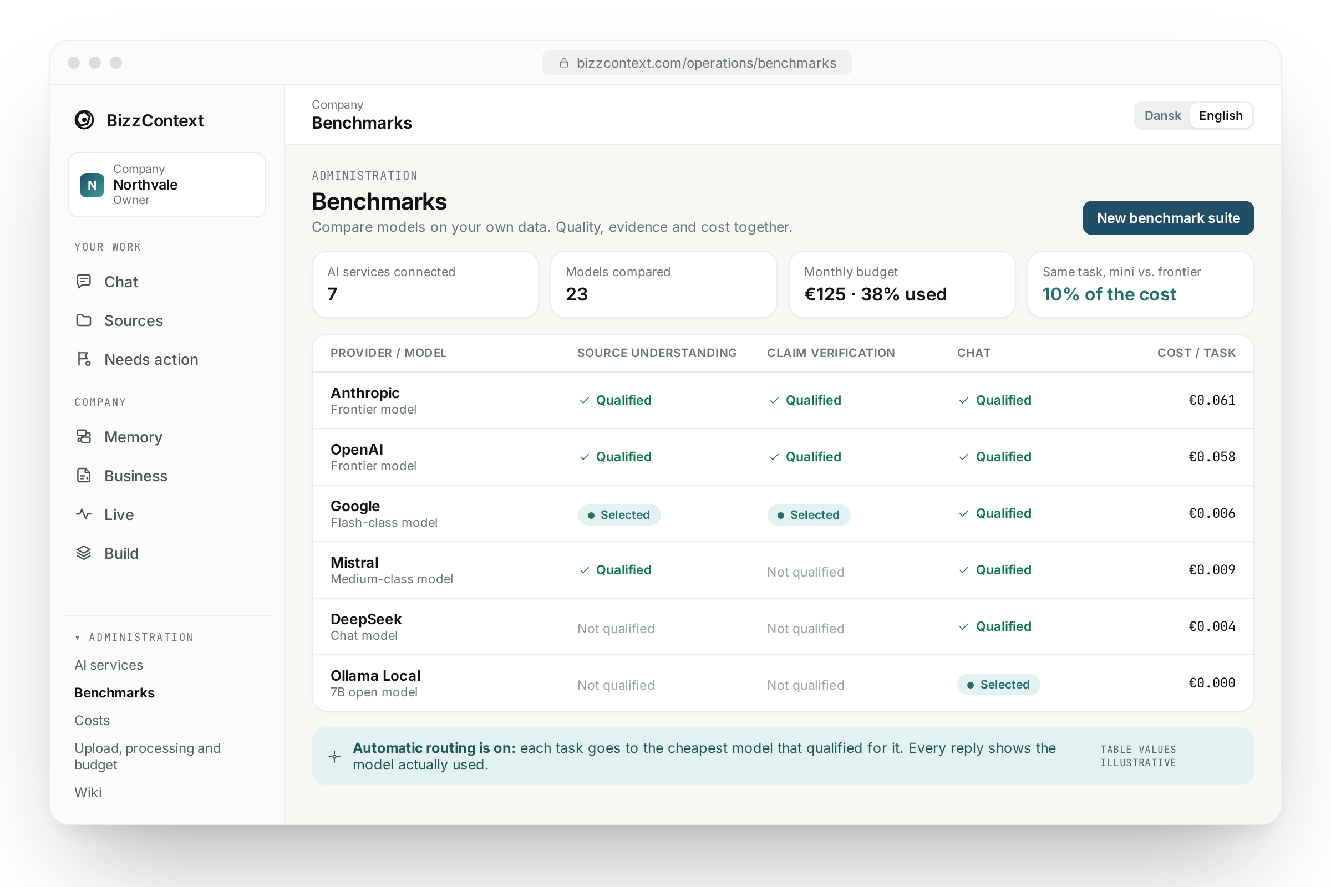
Task: Click the New benchmark suite button
Action: (1168, 218)
